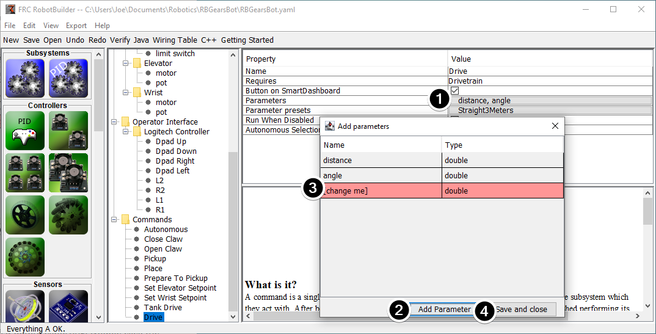This screenshot has height=334, width=656.
Task: Pick the Speed Controller motor icon
Action: point(68,173)
